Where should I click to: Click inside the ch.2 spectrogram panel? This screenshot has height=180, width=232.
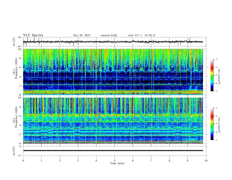113,121
